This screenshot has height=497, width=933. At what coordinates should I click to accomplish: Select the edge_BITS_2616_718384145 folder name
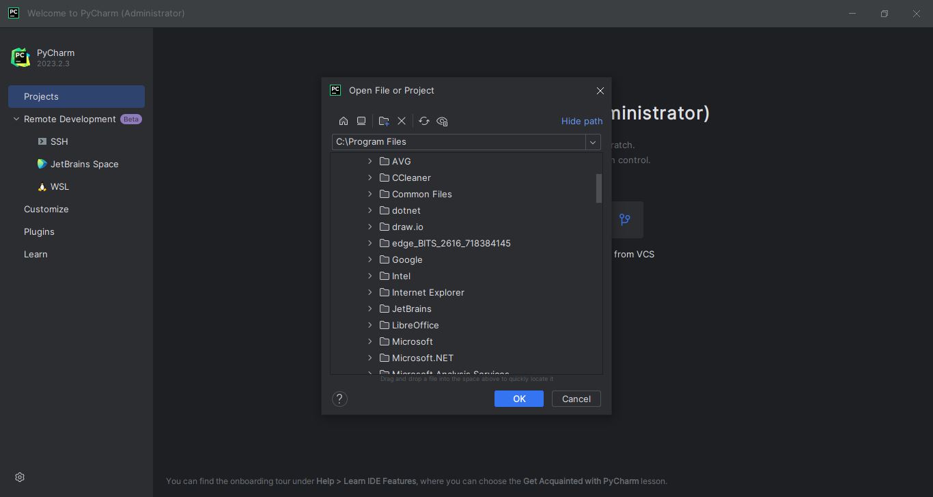[451, 243]
